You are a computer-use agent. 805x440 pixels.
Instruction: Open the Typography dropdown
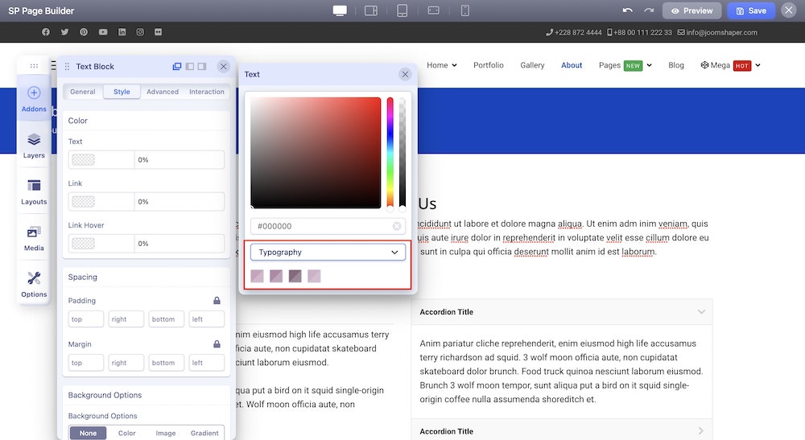point(328,252)
